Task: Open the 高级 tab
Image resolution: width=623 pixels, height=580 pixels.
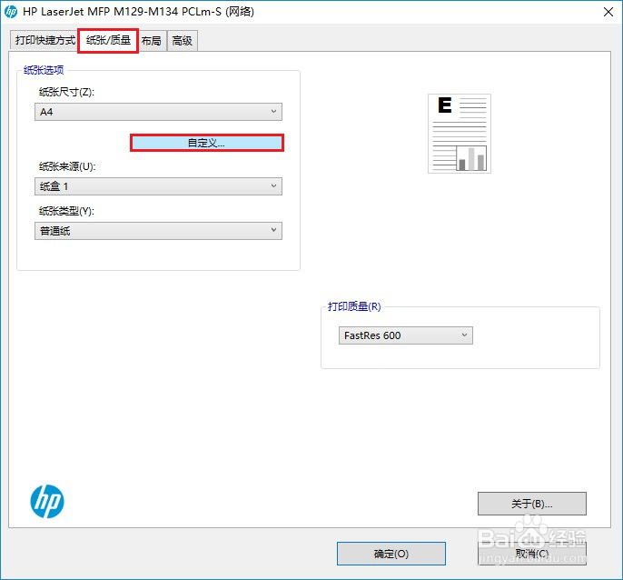Action: (182, 41)
